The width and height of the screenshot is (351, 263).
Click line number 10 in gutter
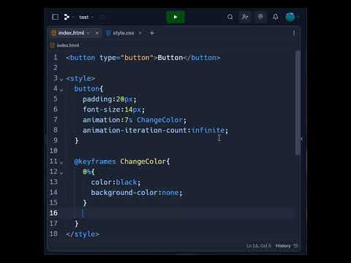[x=53, y=150]
